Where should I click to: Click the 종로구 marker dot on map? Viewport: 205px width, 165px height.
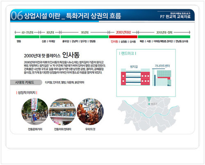[x=149, y=104]
